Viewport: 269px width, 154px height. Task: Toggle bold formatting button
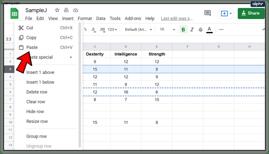point(183,30)
